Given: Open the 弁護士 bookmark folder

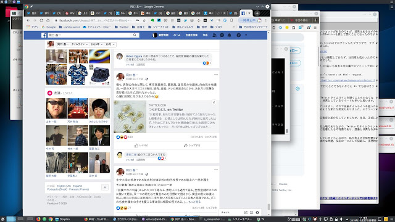Looking at the screenshot, I should pyautogui.click(x=138, y=27).
